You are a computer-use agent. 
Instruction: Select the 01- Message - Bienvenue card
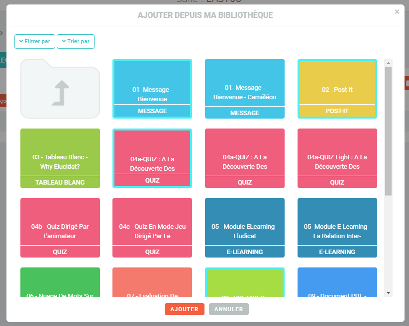pyautogui.click(x=152, y=89)
